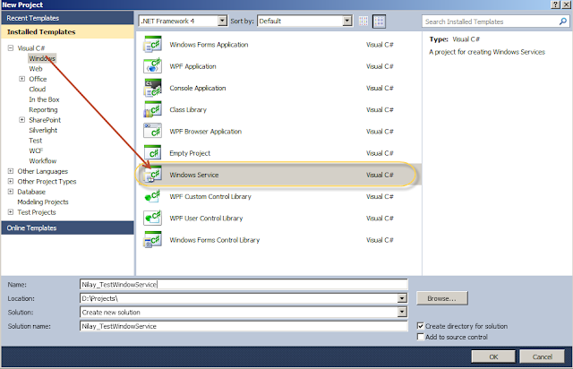Select 'Console Application' template name
Image resolution: width=573 pixels, height=369 pixels.
[198, 88]
